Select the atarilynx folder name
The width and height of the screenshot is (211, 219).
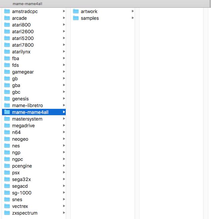(21, 52)
